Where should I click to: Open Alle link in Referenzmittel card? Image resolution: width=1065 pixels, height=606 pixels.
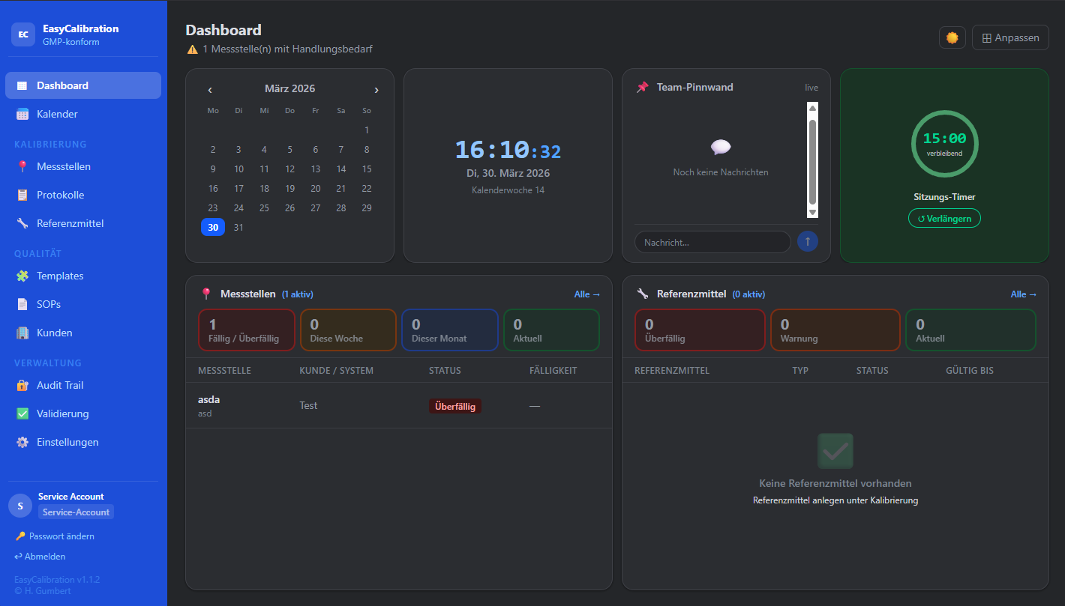pos(1024,294)
